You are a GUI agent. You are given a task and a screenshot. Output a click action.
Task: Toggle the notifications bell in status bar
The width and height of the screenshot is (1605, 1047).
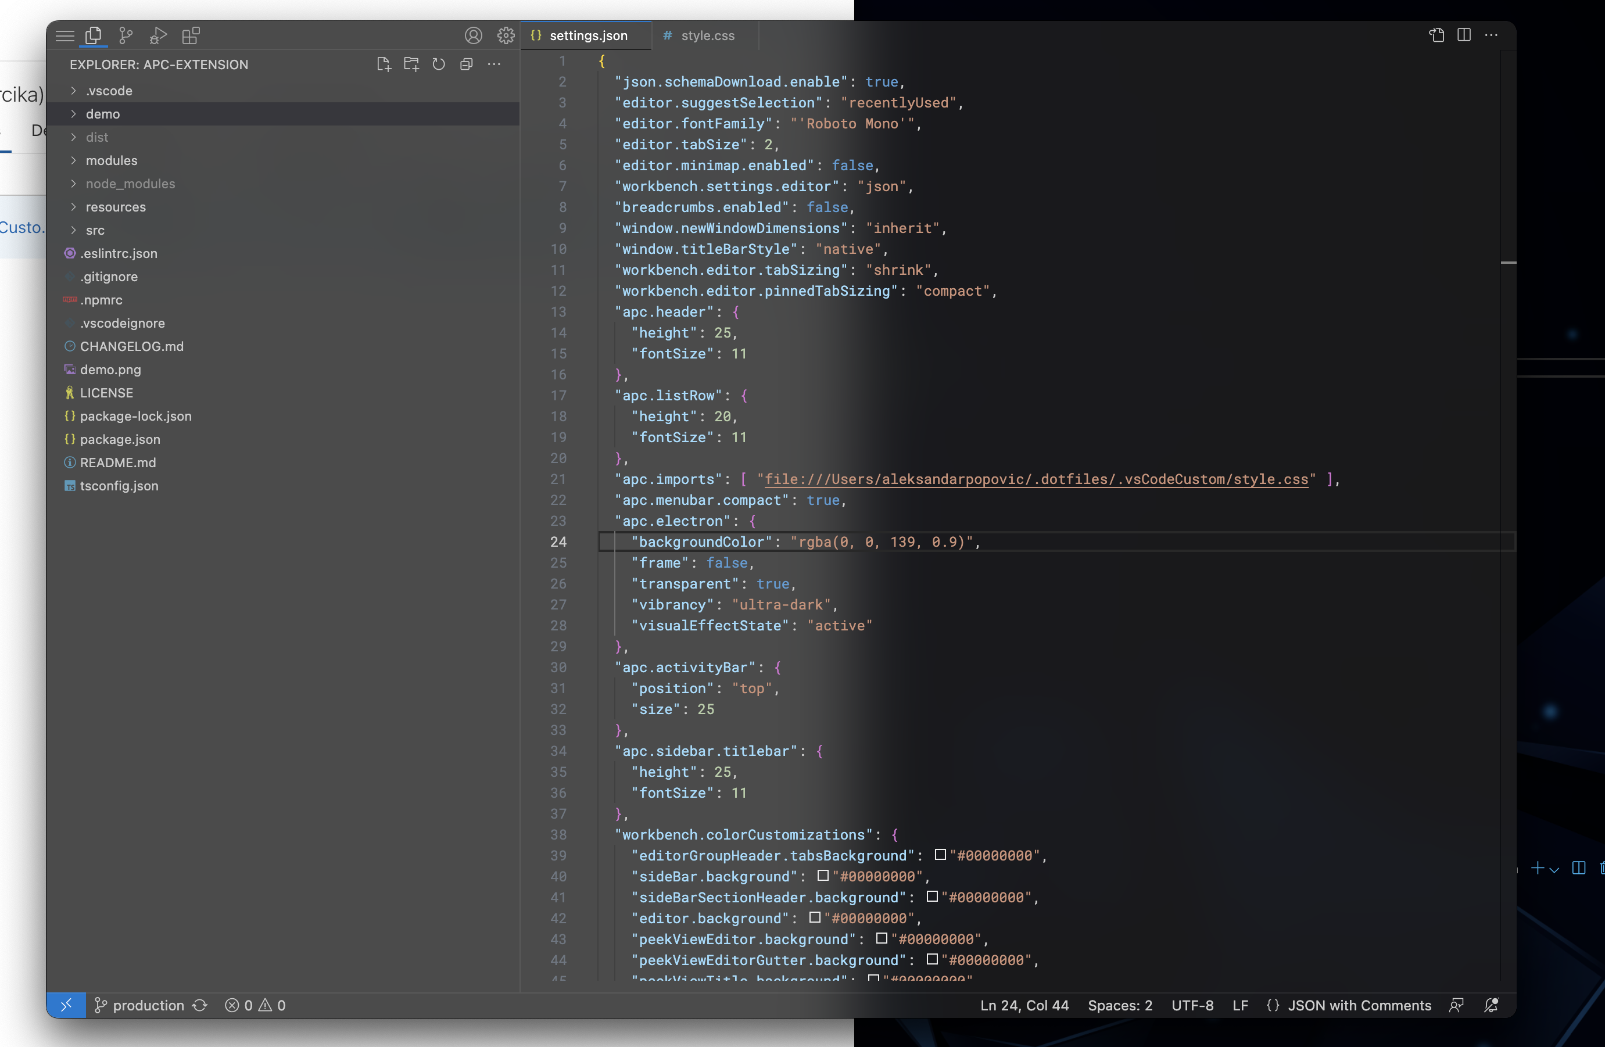pyautogui.click(x=1492, y=1005)
